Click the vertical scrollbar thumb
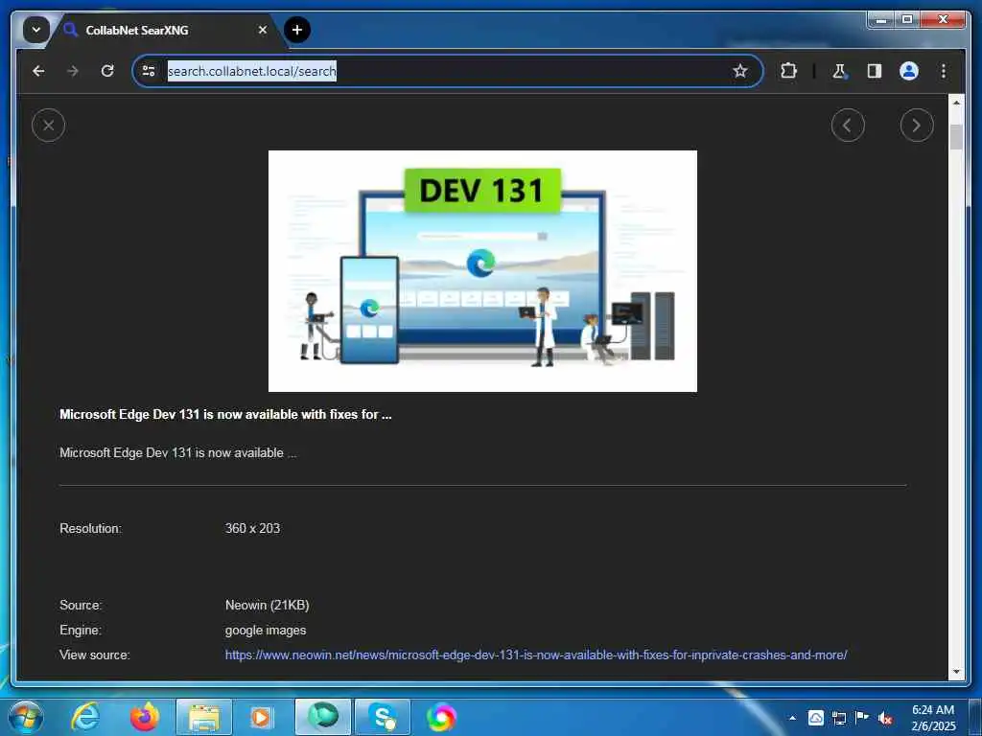The image size is (982, 736). pos(956,136)
